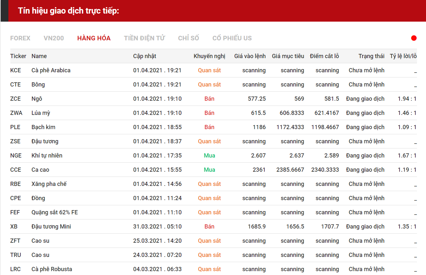The image size is (426, 275).
Task: Click the Đậu tương name
Action: coord(45,141)
